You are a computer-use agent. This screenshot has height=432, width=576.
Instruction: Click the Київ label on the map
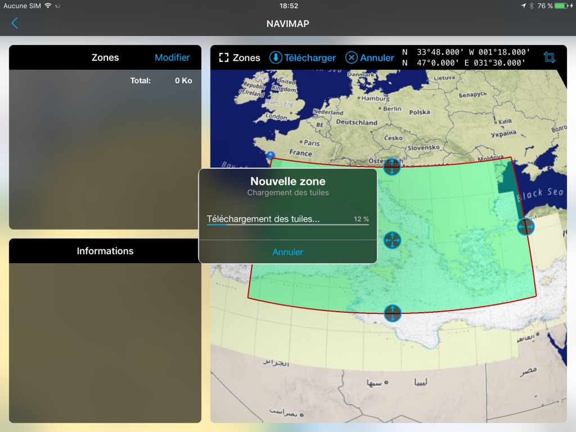pyautogui.click(x=505, y=121)
